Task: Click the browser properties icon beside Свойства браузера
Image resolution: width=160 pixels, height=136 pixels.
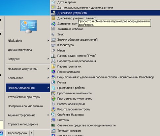Action: point(53,115)
